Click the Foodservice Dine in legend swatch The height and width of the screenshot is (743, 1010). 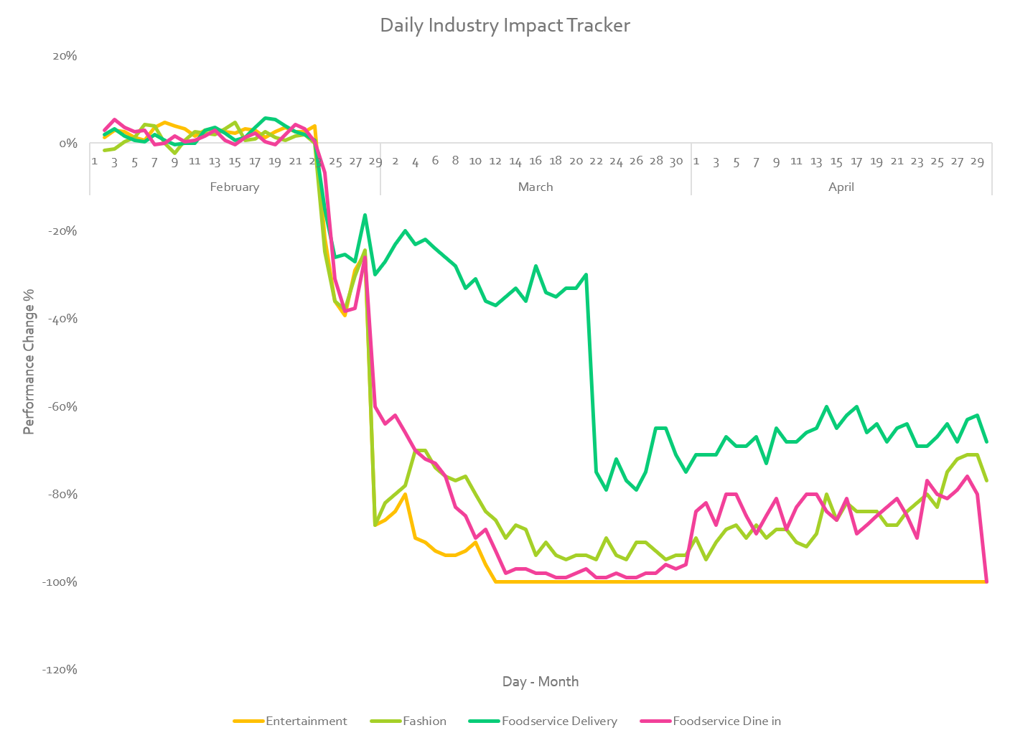pos(655,721)
